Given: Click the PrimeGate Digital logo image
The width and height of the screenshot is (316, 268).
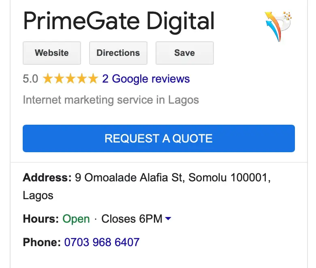Looking at the screenshot, I should pos(278,27).
